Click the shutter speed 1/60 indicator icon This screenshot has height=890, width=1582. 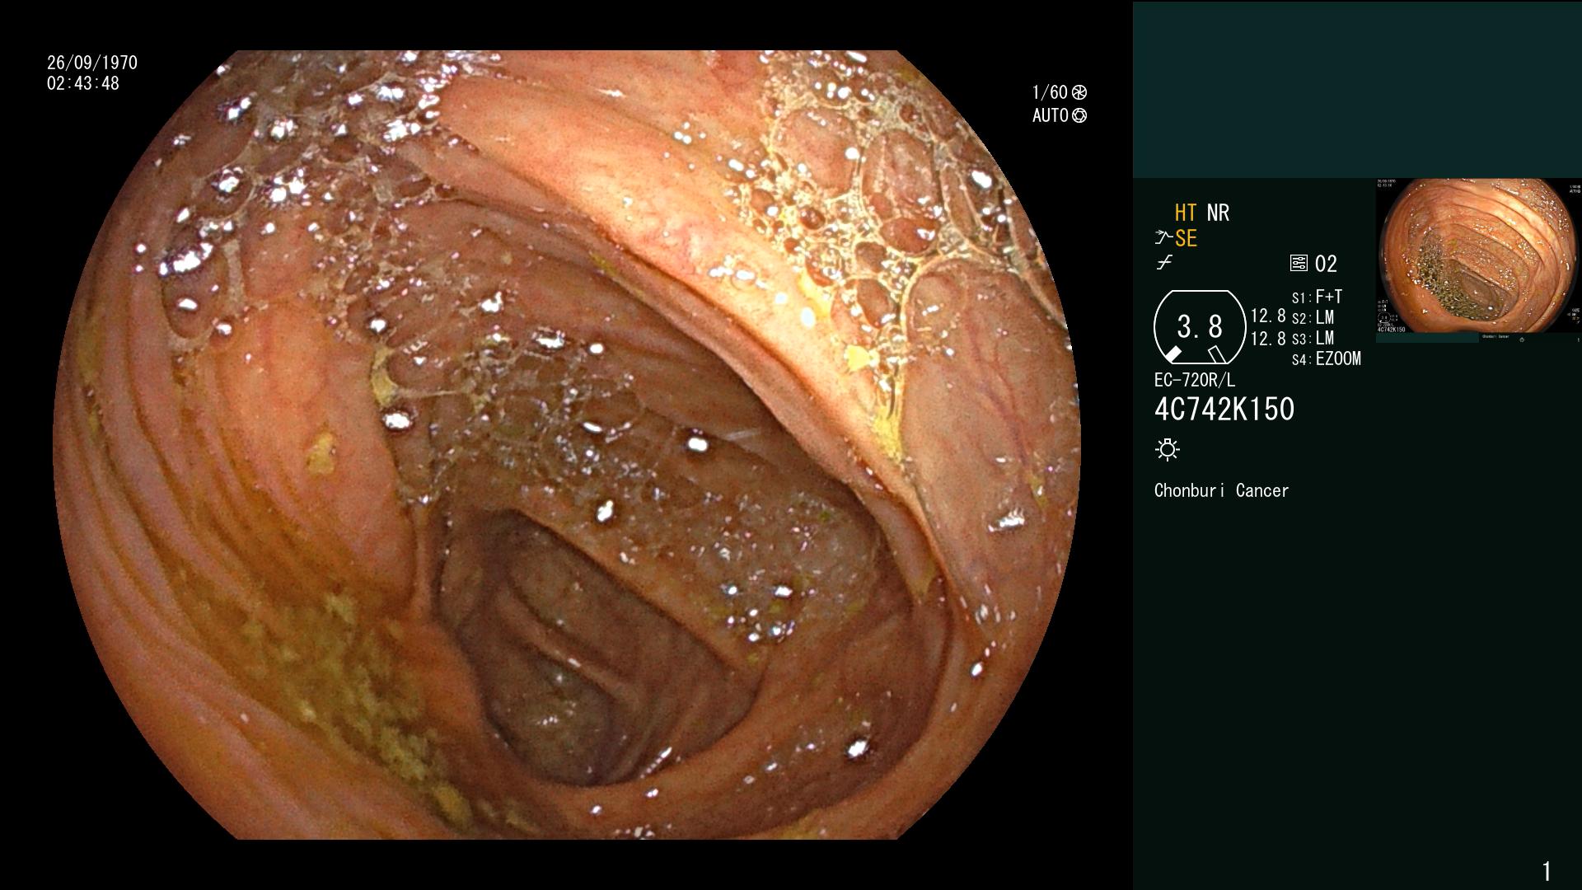pyautogui.click(x=1079, y=92)
